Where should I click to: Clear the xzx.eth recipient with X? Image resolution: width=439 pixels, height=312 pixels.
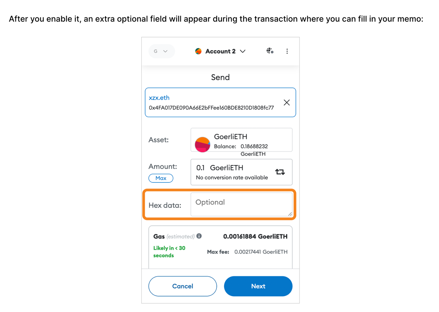coord(287,102)
